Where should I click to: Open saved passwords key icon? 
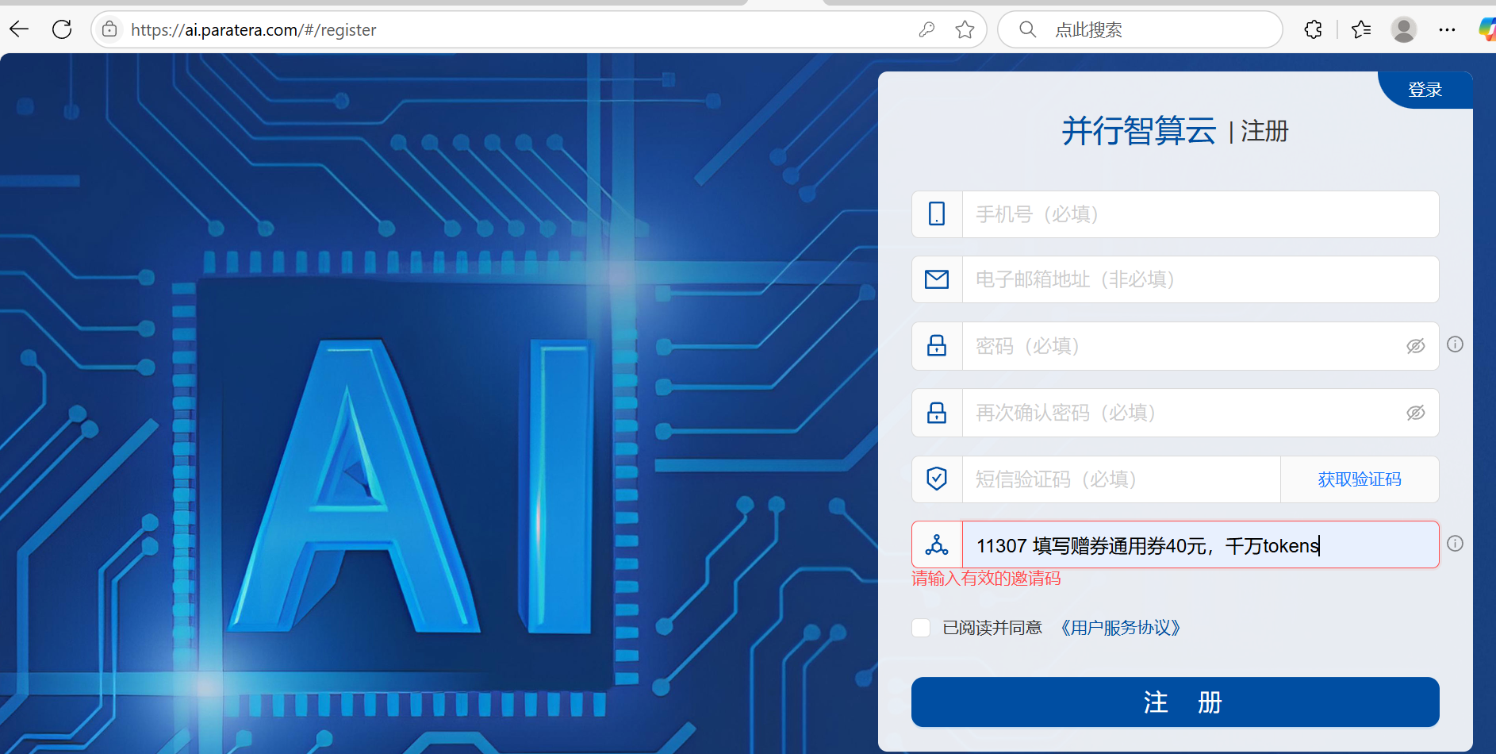click(x=926, y=29)
